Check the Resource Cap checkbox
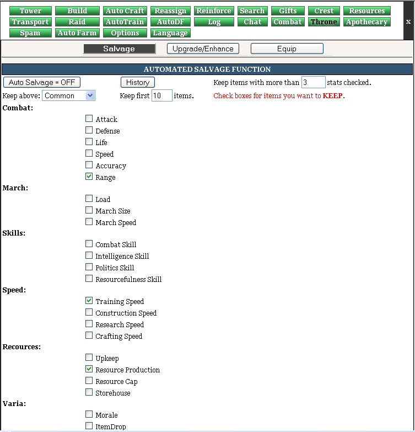Image resolution: width=415 pixels, height=432 pixels. tap(89, 380)
